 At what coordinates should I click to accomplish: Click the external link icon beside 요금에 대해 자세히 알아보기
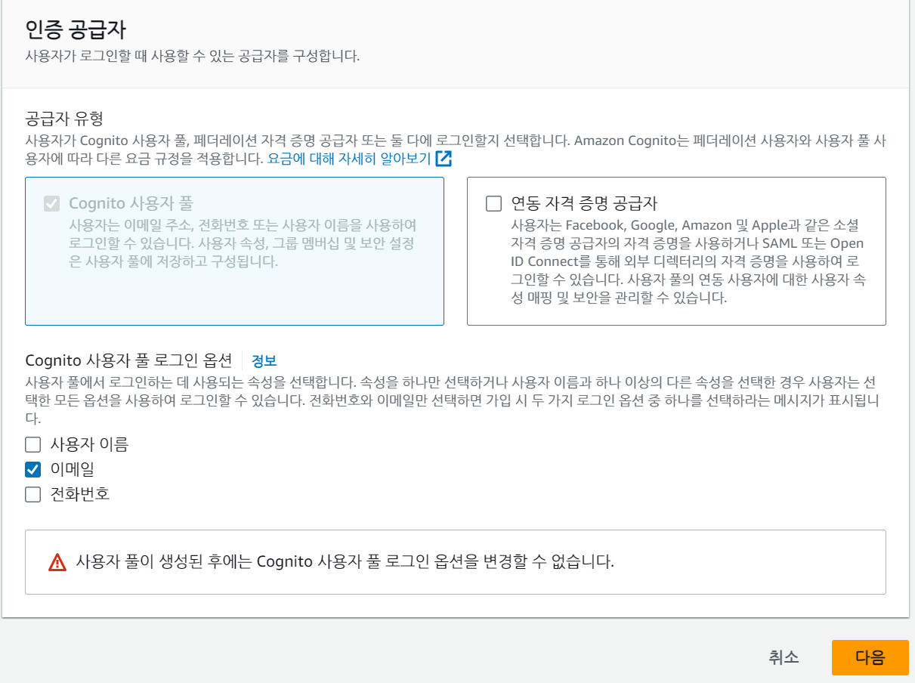[x=444, y=159]
